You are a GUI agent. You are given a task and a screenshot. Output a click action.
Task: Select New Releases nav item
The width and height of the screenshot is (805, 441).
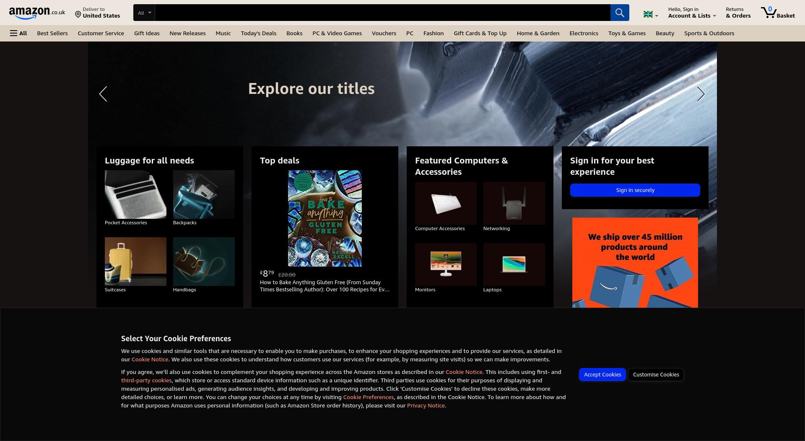(x=187, y=33)
